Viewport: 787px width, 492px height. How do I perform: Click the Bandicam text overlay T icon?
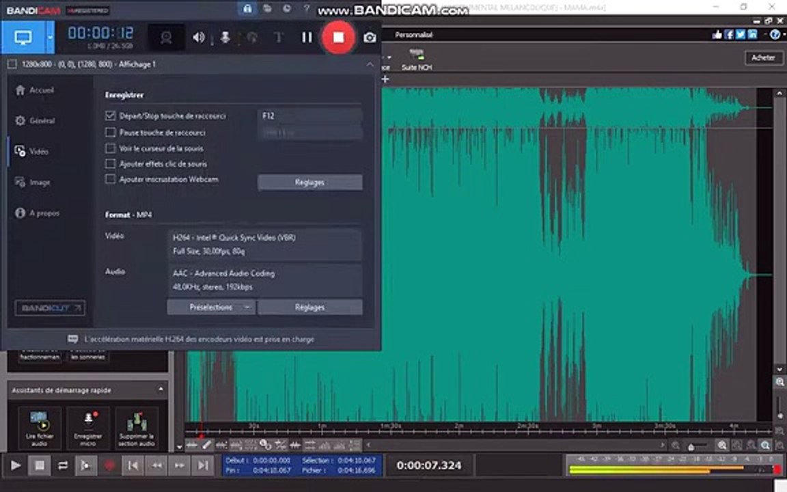click(x=279, y=37)
